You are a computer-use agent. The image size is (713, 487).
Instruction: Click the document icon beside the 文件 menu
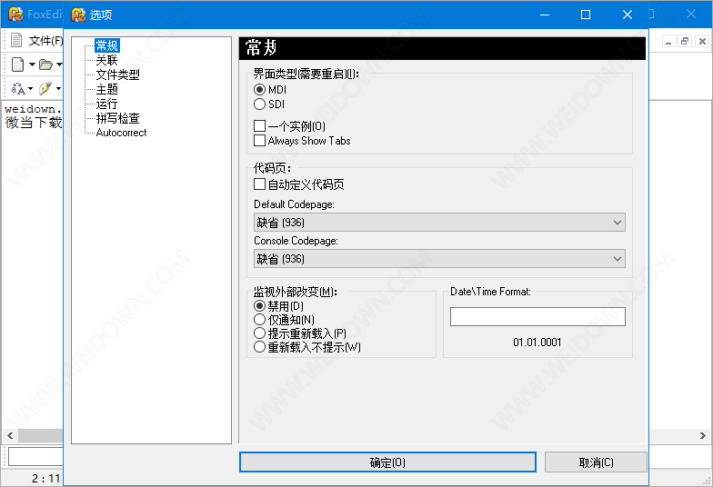[x=16, y=40]
